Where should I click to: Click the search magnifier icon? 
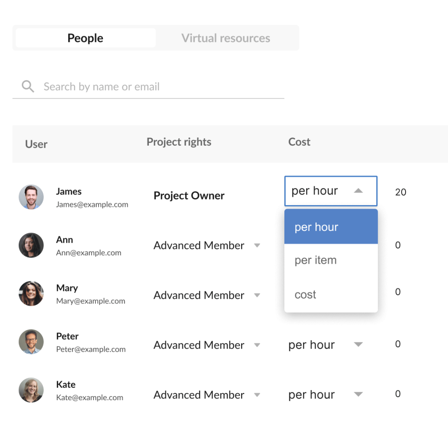pos(28,87)
